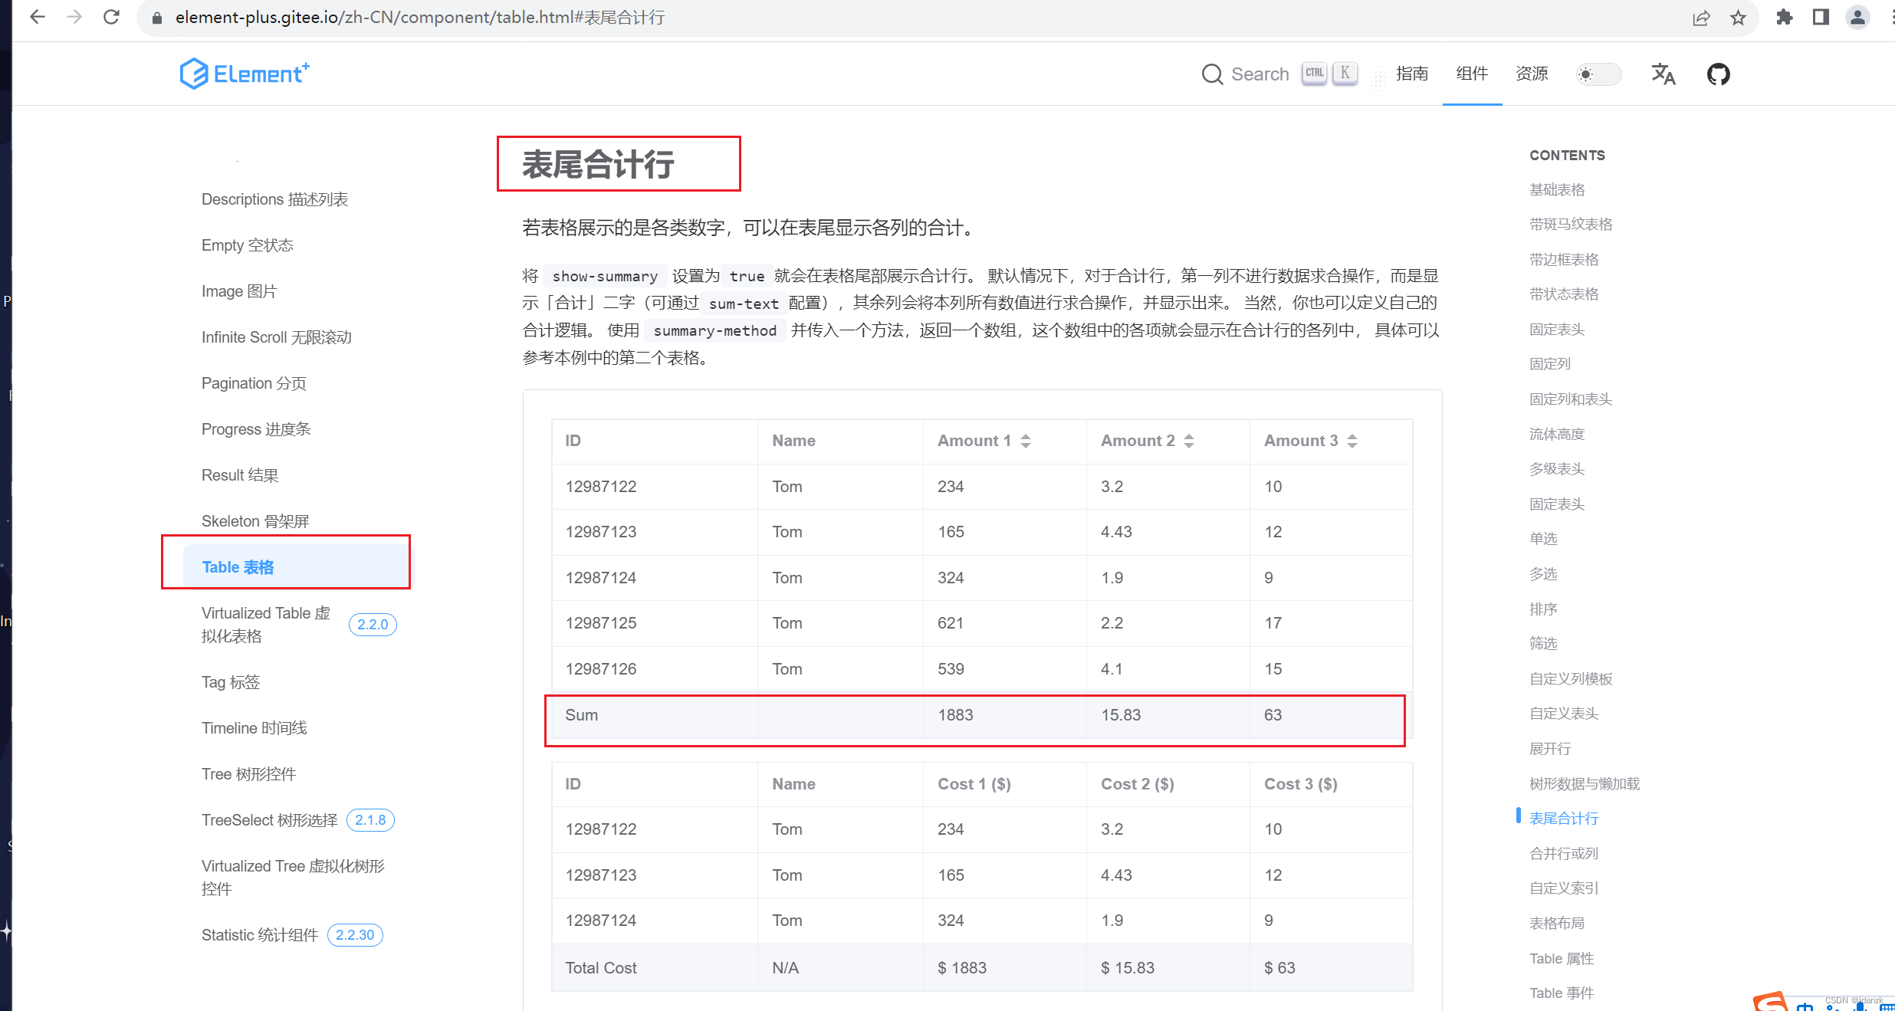
Task: Switch to the 指南 navigation tab
Action: click(x=1413, y=74)
